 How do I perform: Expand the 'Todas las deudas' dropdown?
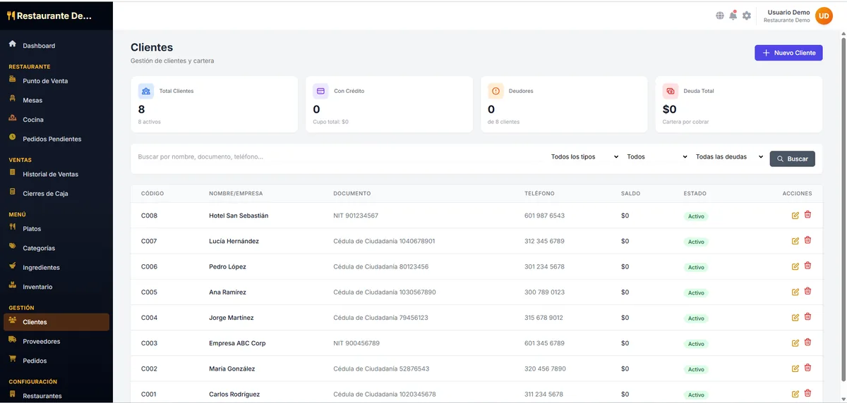(729, 157)
